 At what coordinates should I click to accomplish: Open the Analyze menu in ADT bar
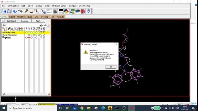tap(60, 17)
